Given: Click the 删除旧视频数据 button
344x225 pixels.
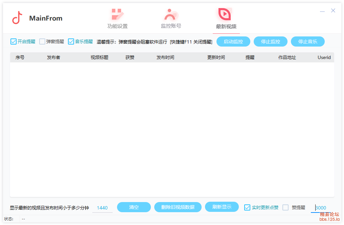Looking at the screenshot, I should (x=178, y=207).
